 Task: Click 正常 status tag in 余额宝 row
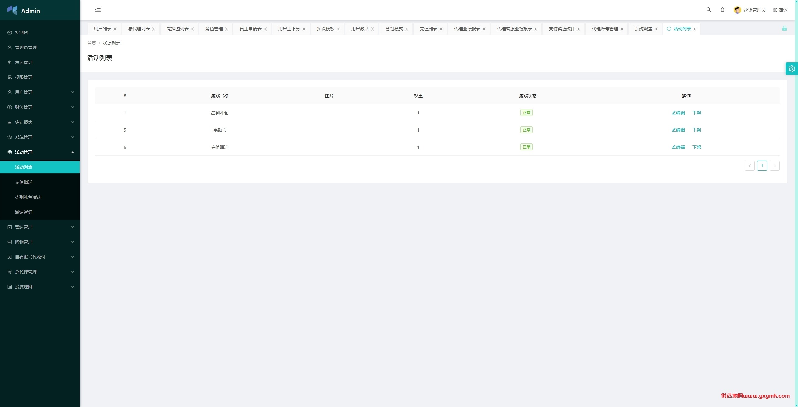click(x=526, y=130)
